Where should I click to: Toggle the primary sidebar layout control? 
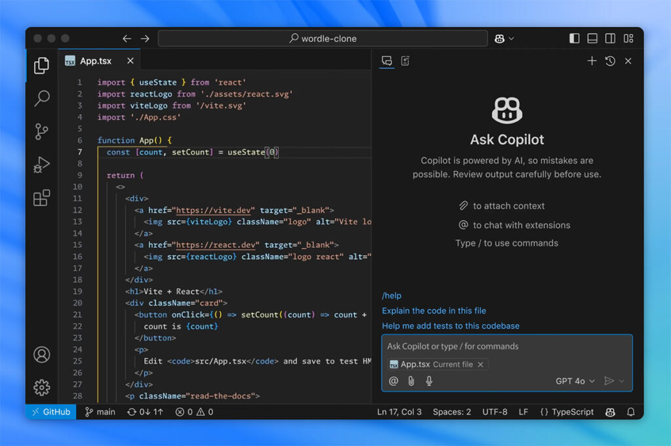574,38
